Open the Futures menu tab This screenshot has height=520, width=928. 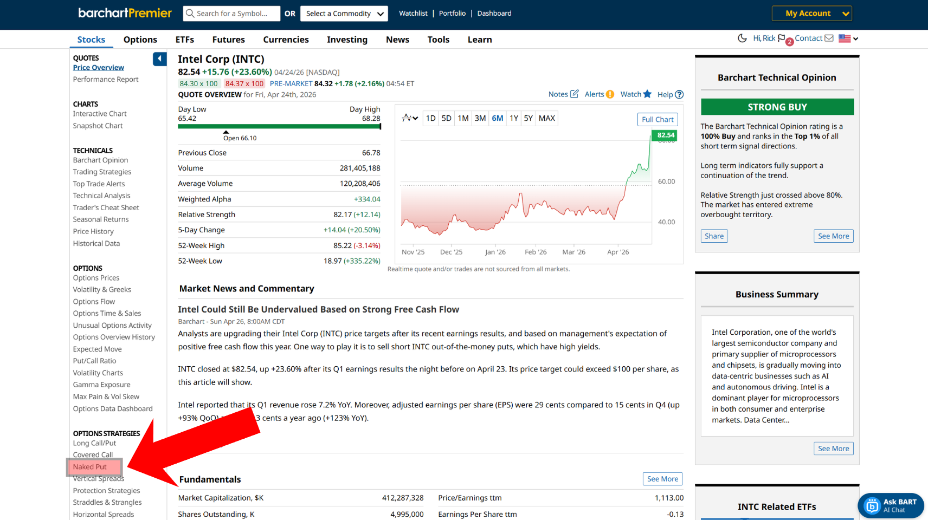(x=228, y=40)
